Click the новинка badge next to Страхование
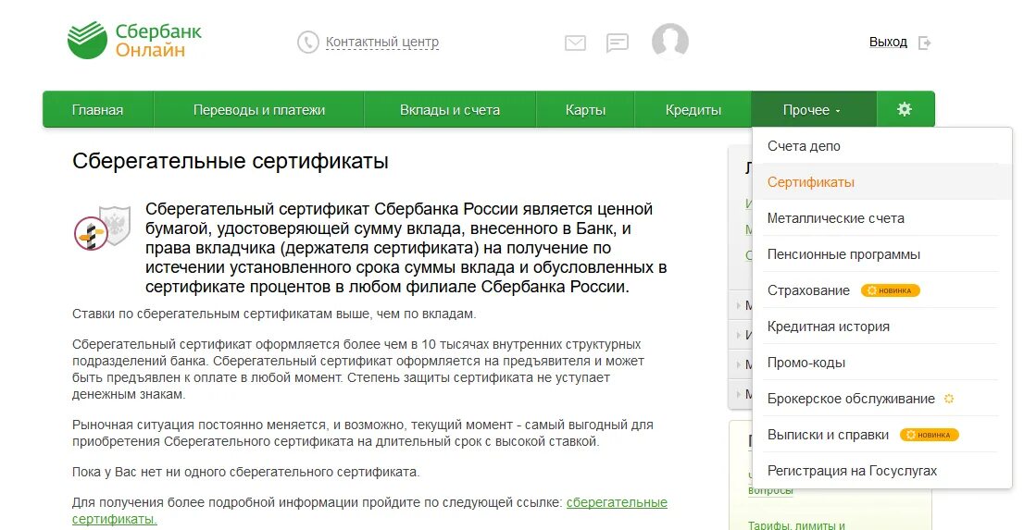 pos(890,290)
